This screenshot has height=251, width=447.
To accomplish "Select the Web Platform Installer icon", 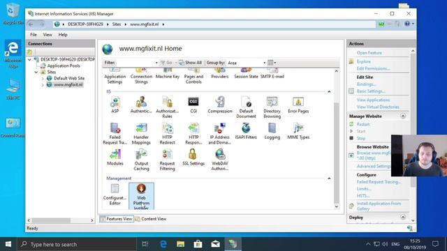I will point(141,197).
